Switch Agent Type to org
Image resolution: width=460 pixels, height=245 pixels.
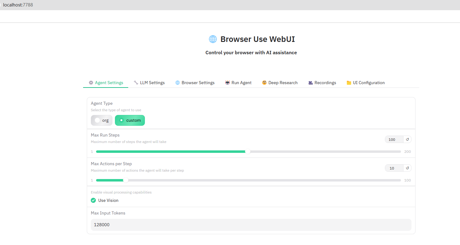(x=101, y=120)
